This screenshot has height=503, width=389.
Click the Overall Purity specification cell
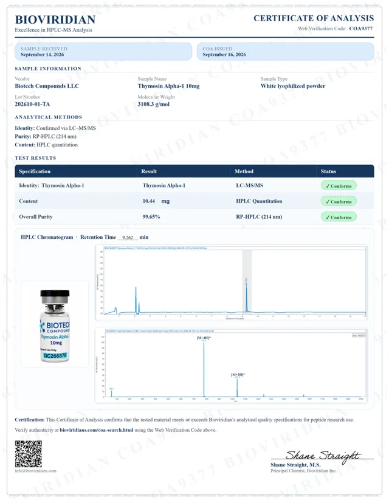pos(36,217)
